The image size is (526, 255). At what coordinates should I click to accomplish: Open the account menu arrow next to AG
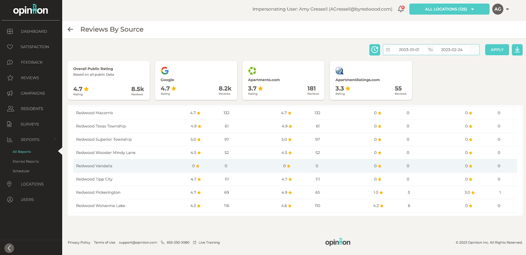pyautogui.click(x=508, y=9)
